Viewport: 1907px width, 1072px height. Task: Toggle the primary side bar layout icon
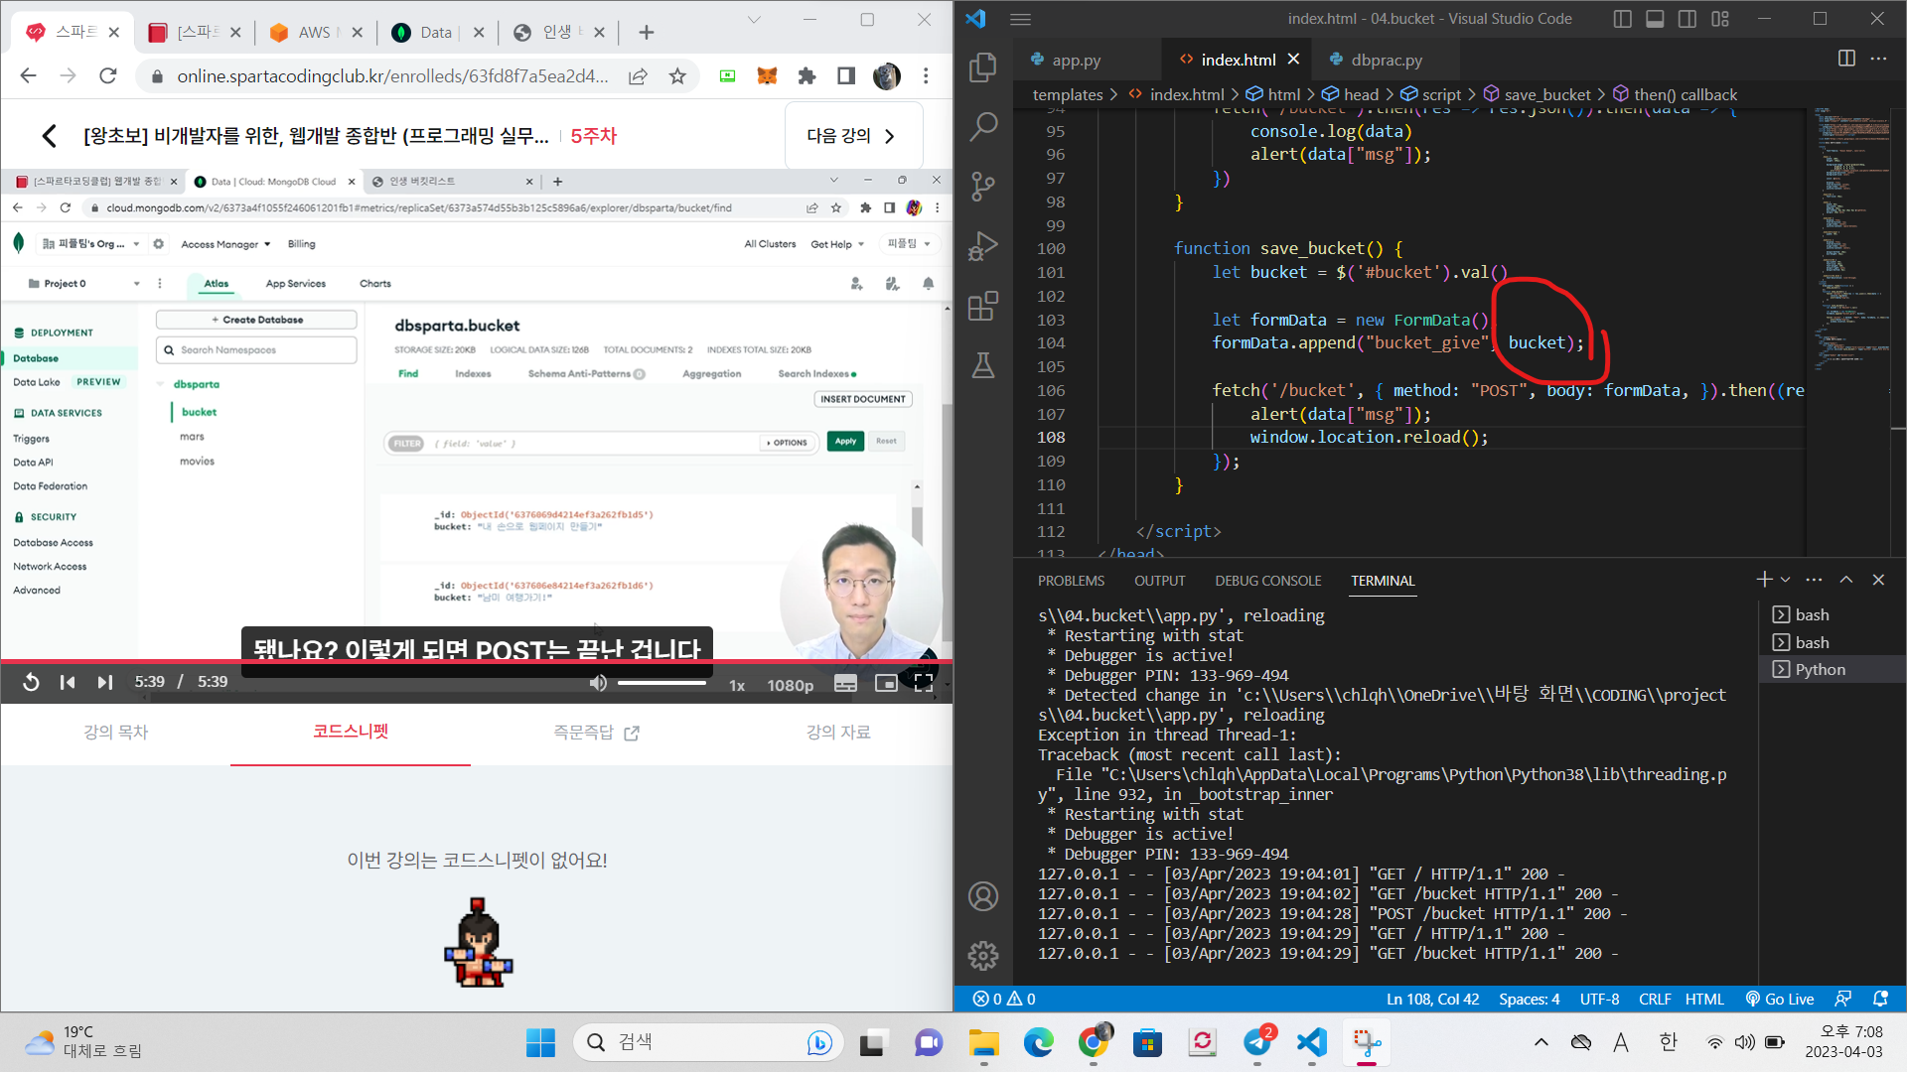pyautogui.click(x=1623, y=19)
